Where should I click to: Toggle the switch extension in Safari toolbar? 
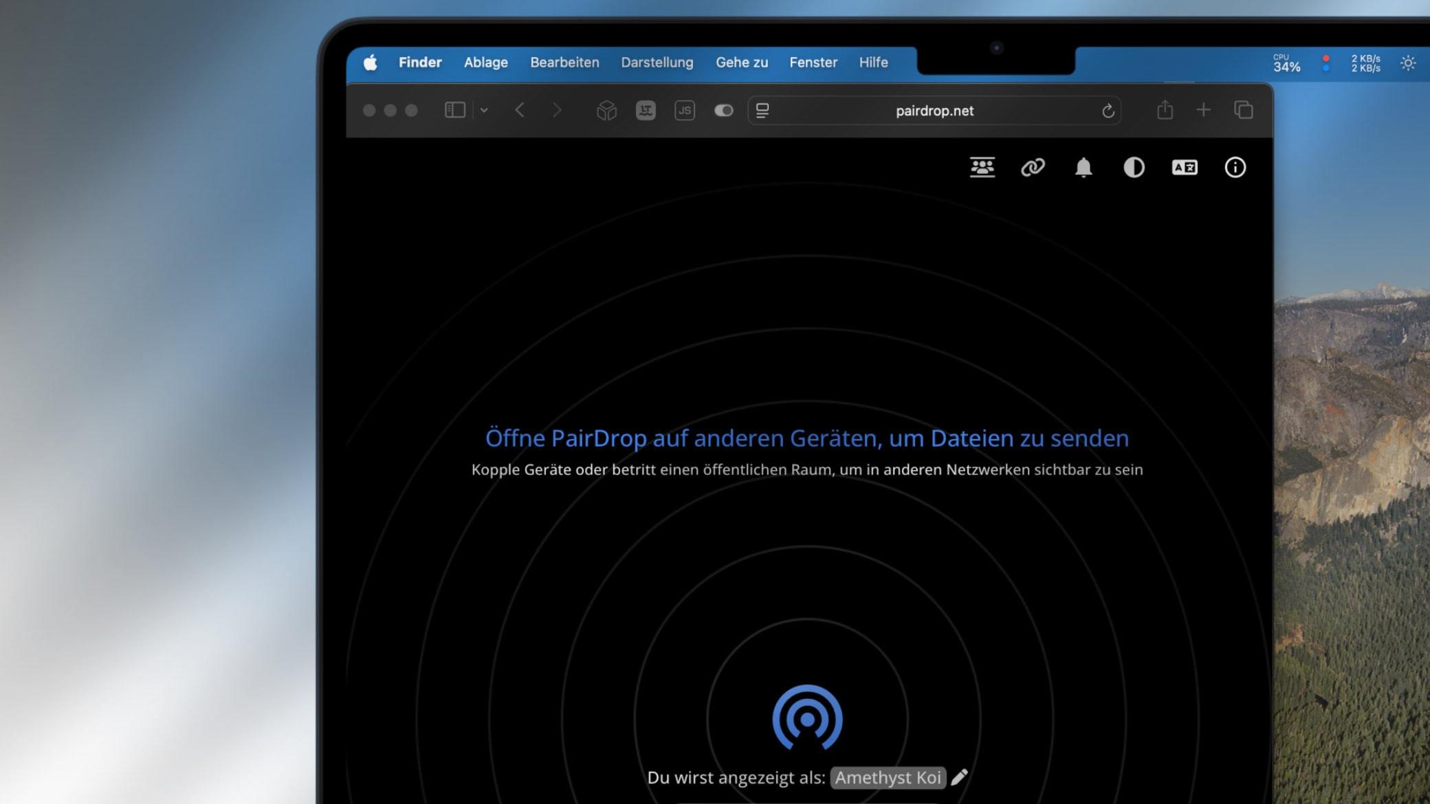(x=723, y=111)
